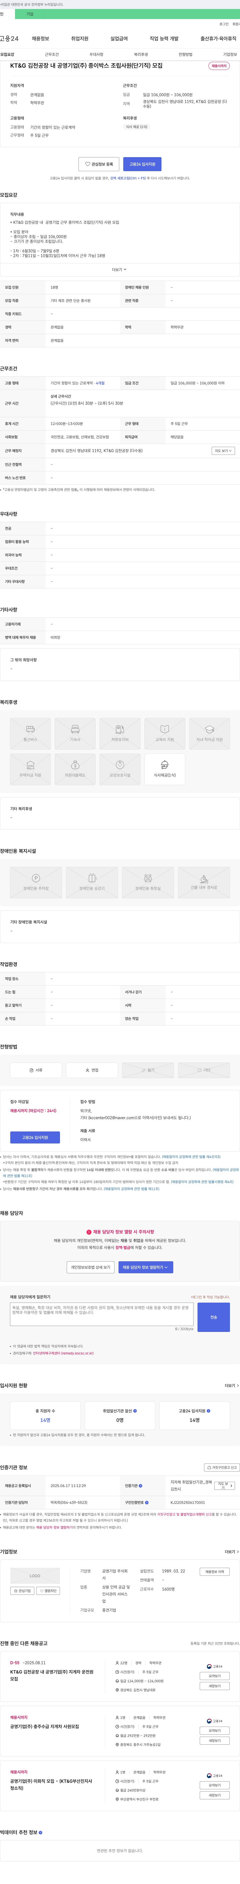Click the 식사제공(1식) benefit icon
Screen dimensions: 240x1884
(165, 769)
